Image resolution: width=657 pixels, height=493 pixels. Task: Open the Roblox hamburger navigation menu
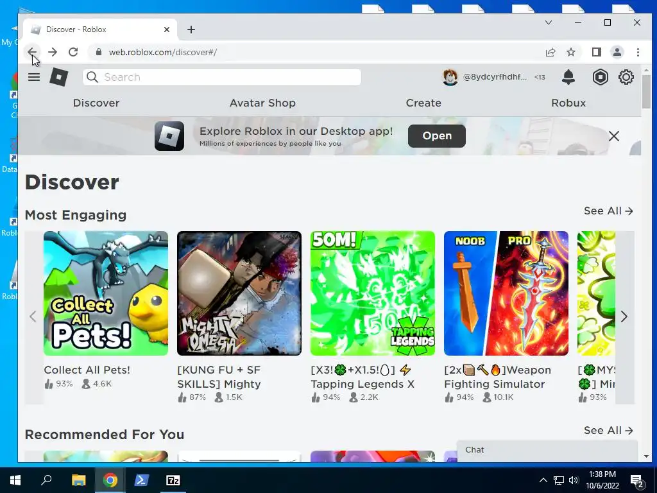[34, 77]
